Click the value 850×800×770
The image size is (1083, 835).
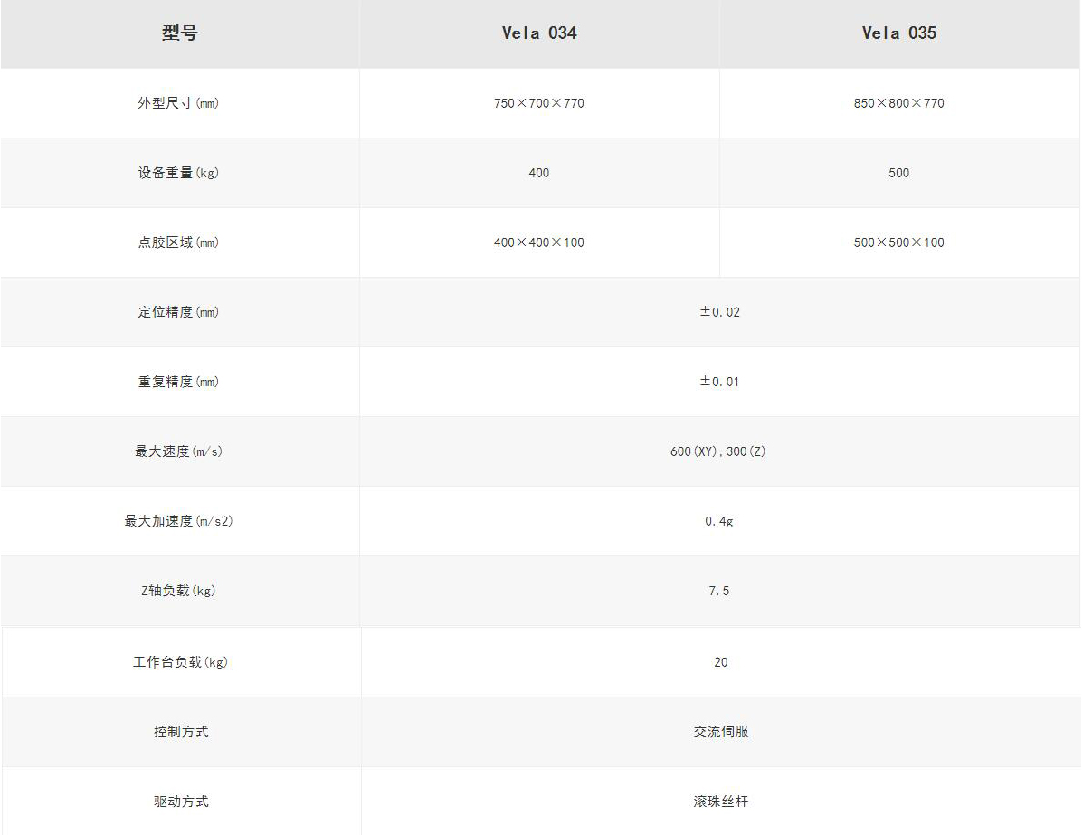coord(898,103)
